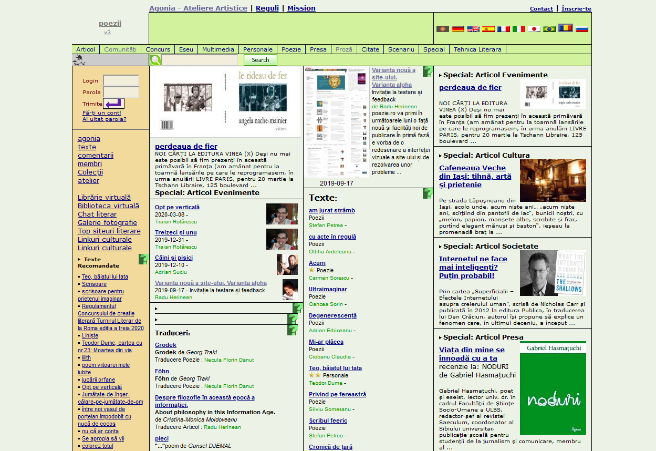Click the Ai uitat parola? link

(x=104, y=119)
